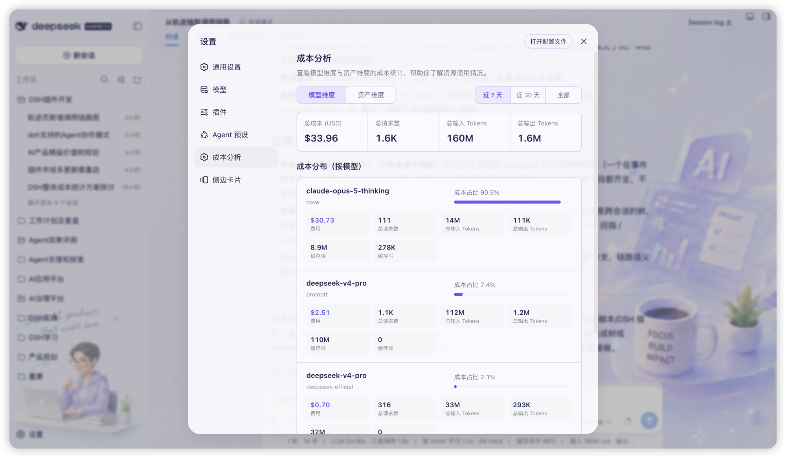Click the $0.70 费用 cell
Image resolution: width=786 pixels, height=458 pixels.
[338, 409]
